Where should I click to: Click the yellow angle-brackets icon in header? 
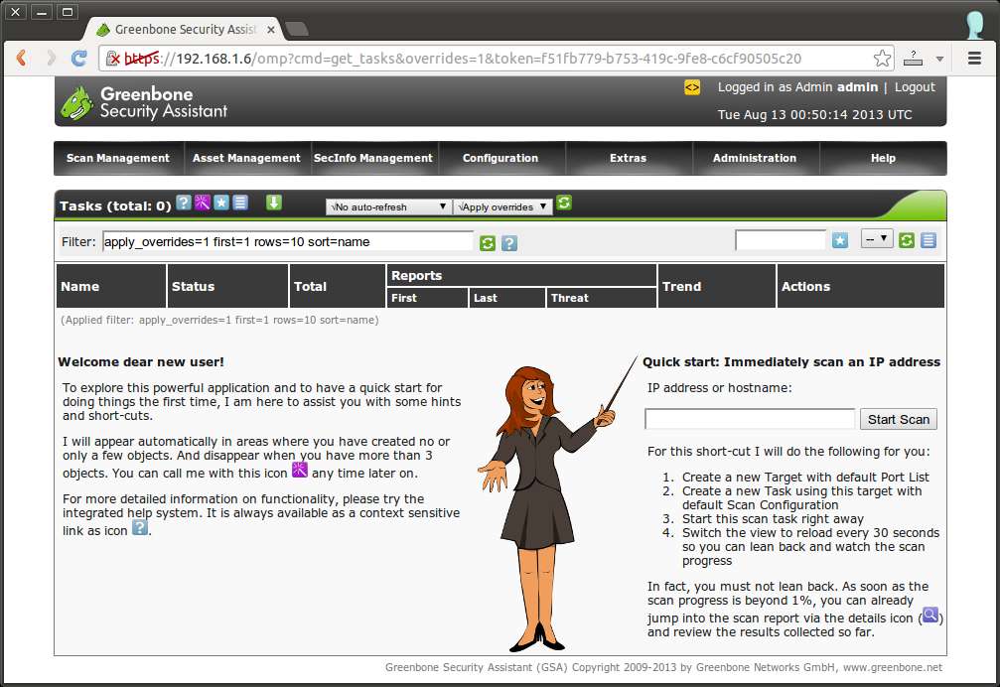[x=692, y=87]
